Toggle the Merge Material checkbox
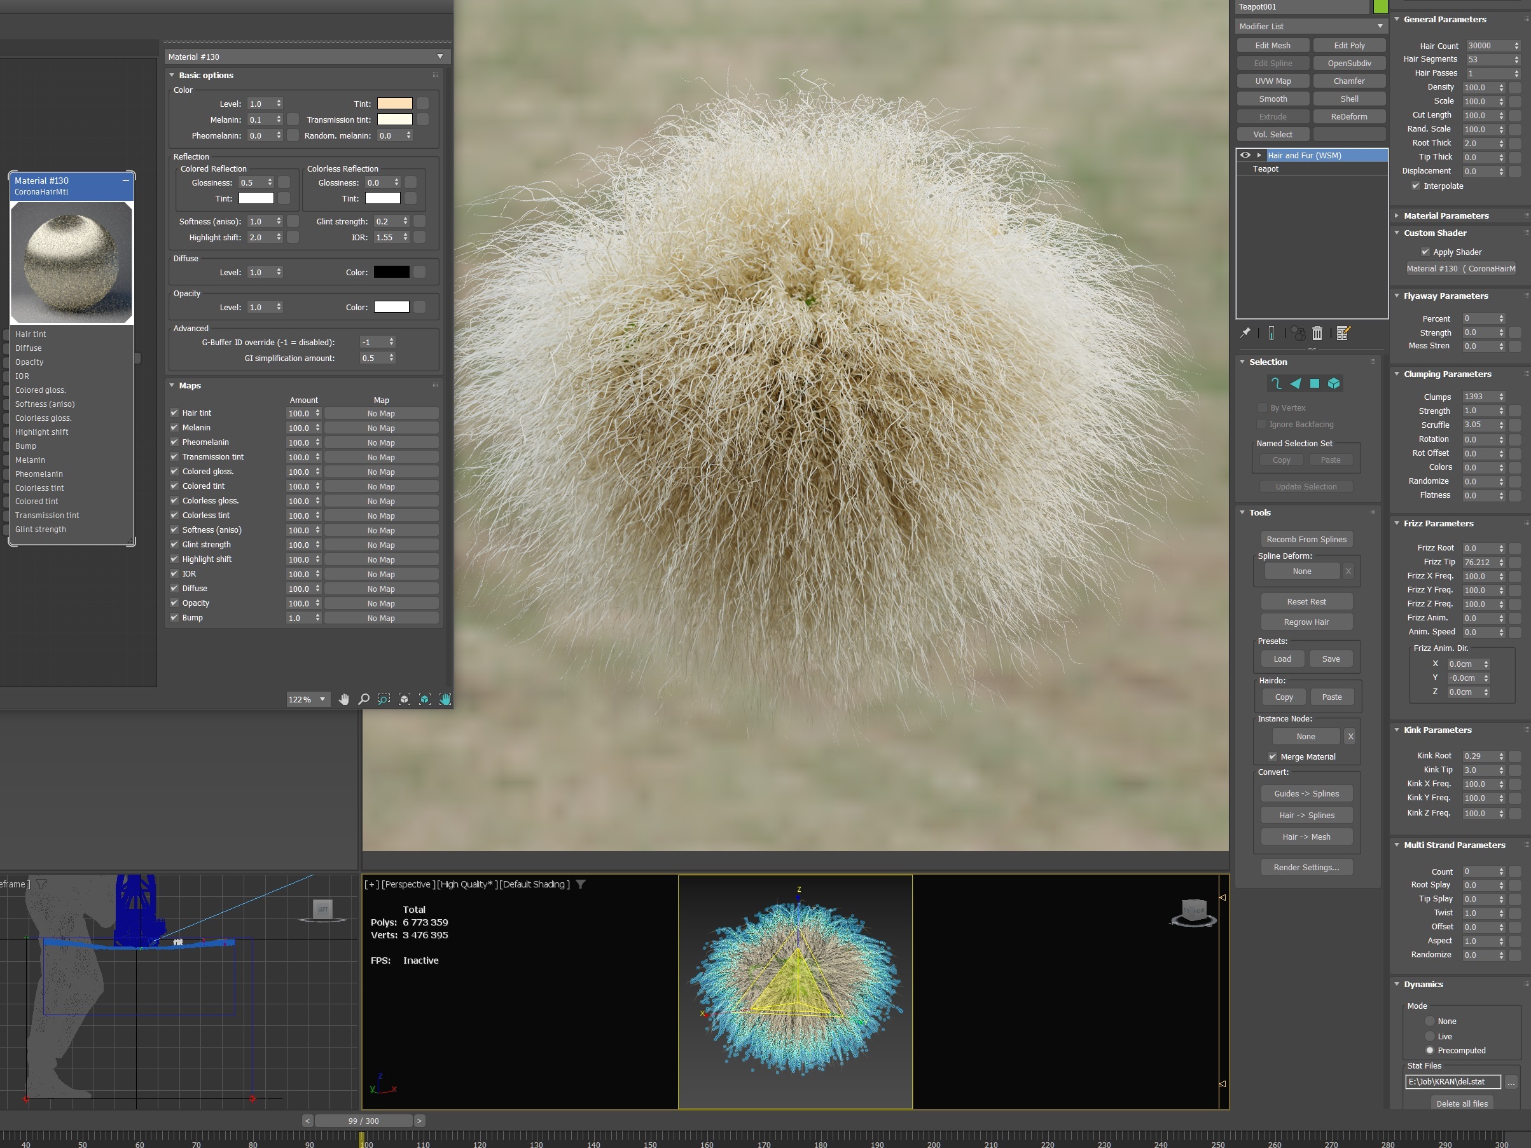This screenshot has height=1148, width=1531. click(x=1272, y=756)
